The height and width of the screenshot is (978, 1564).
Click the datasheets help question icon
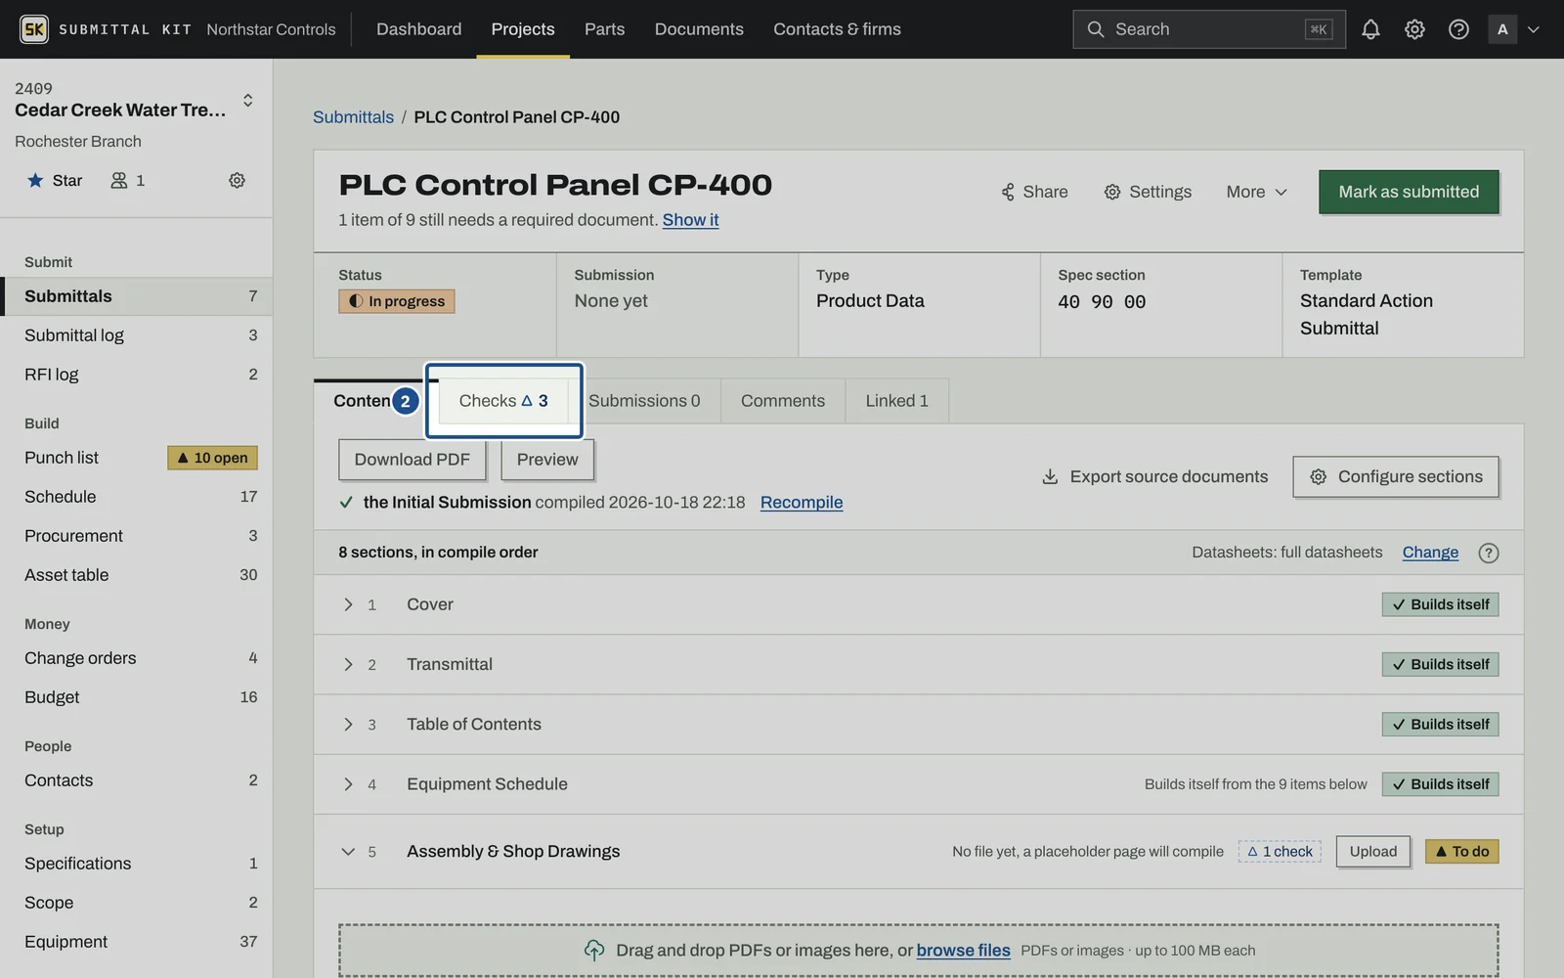tap(1488, 553)
